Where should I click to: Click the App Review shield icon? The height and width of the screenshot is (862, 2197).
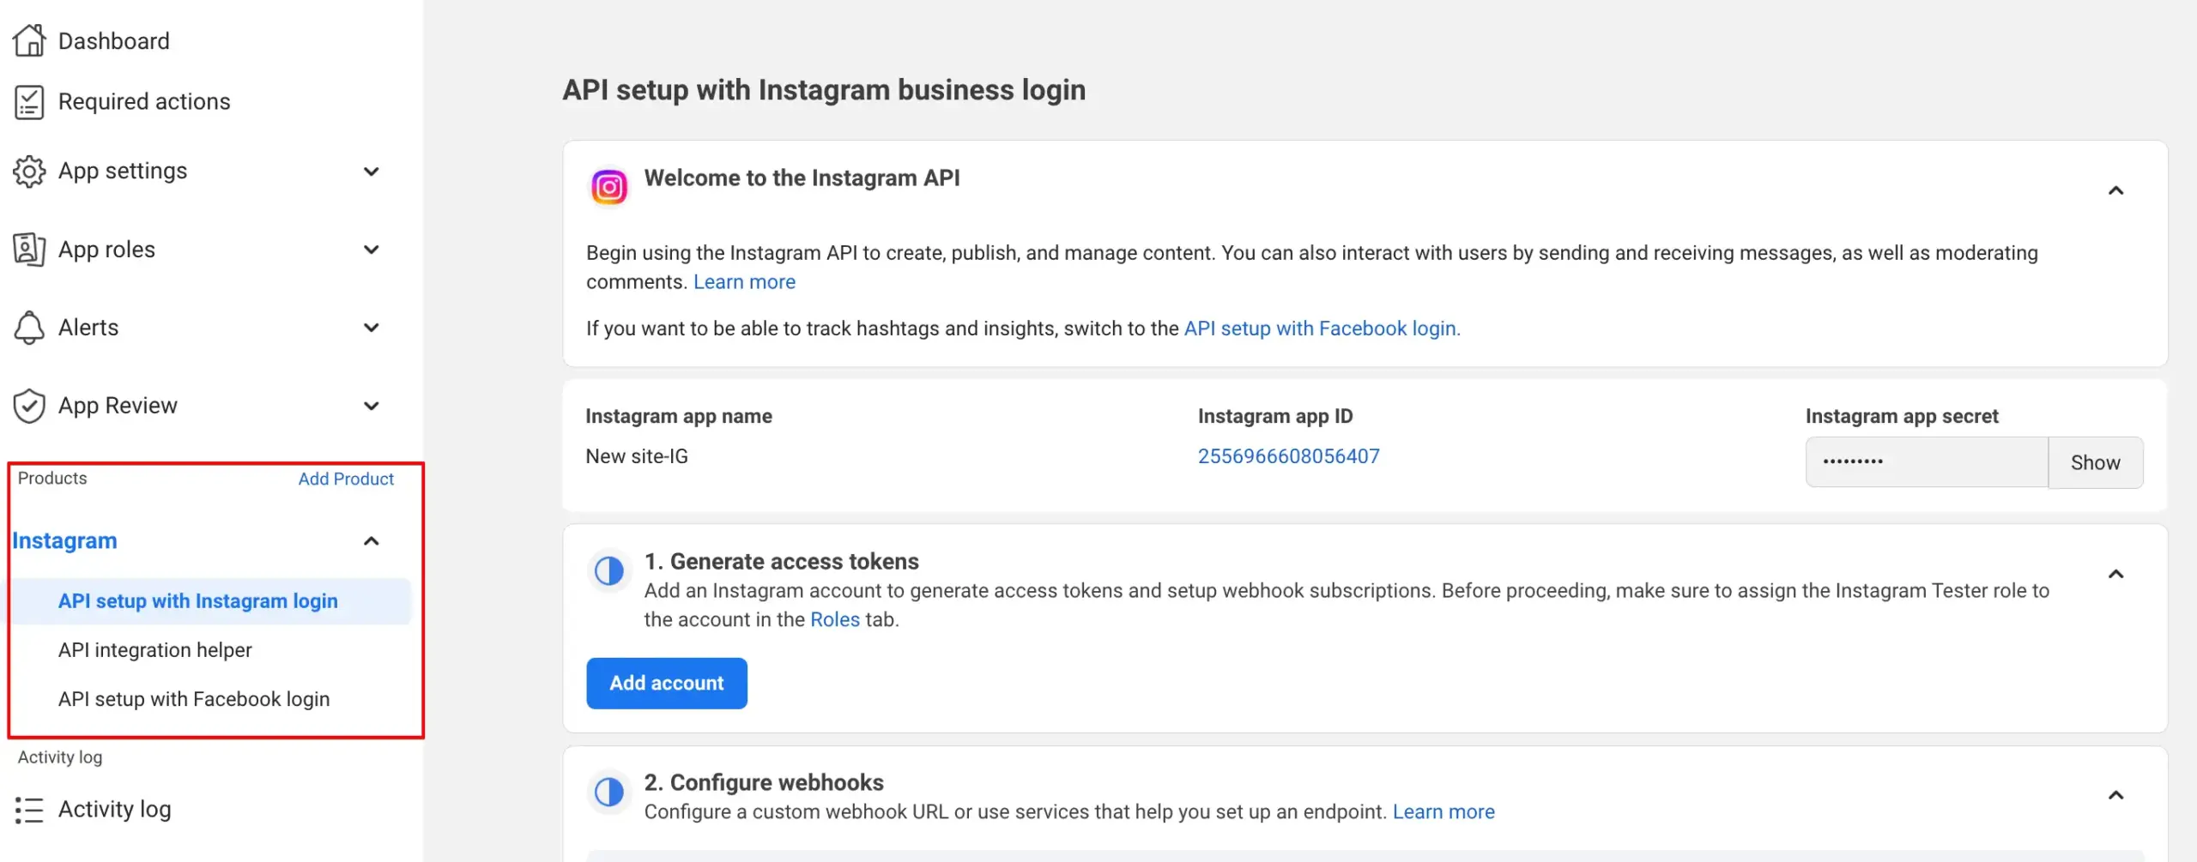[x=29, y=406]
